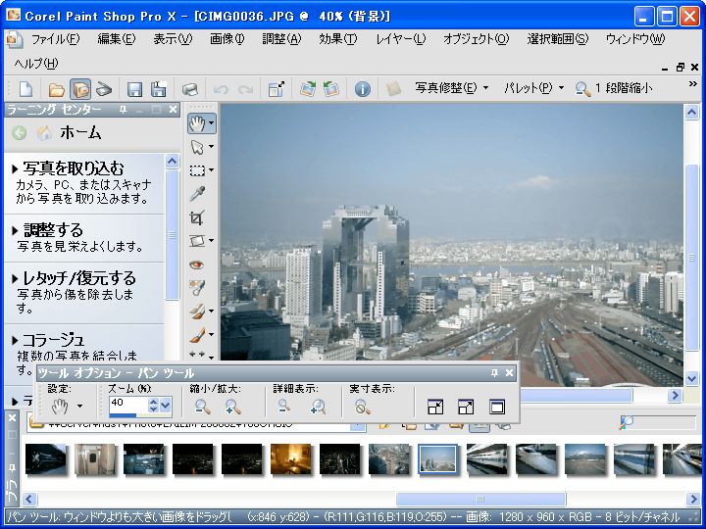Viewport: 706px width, 529px height.
Task: Click the Print icon
Action: (x=190, y=89)
